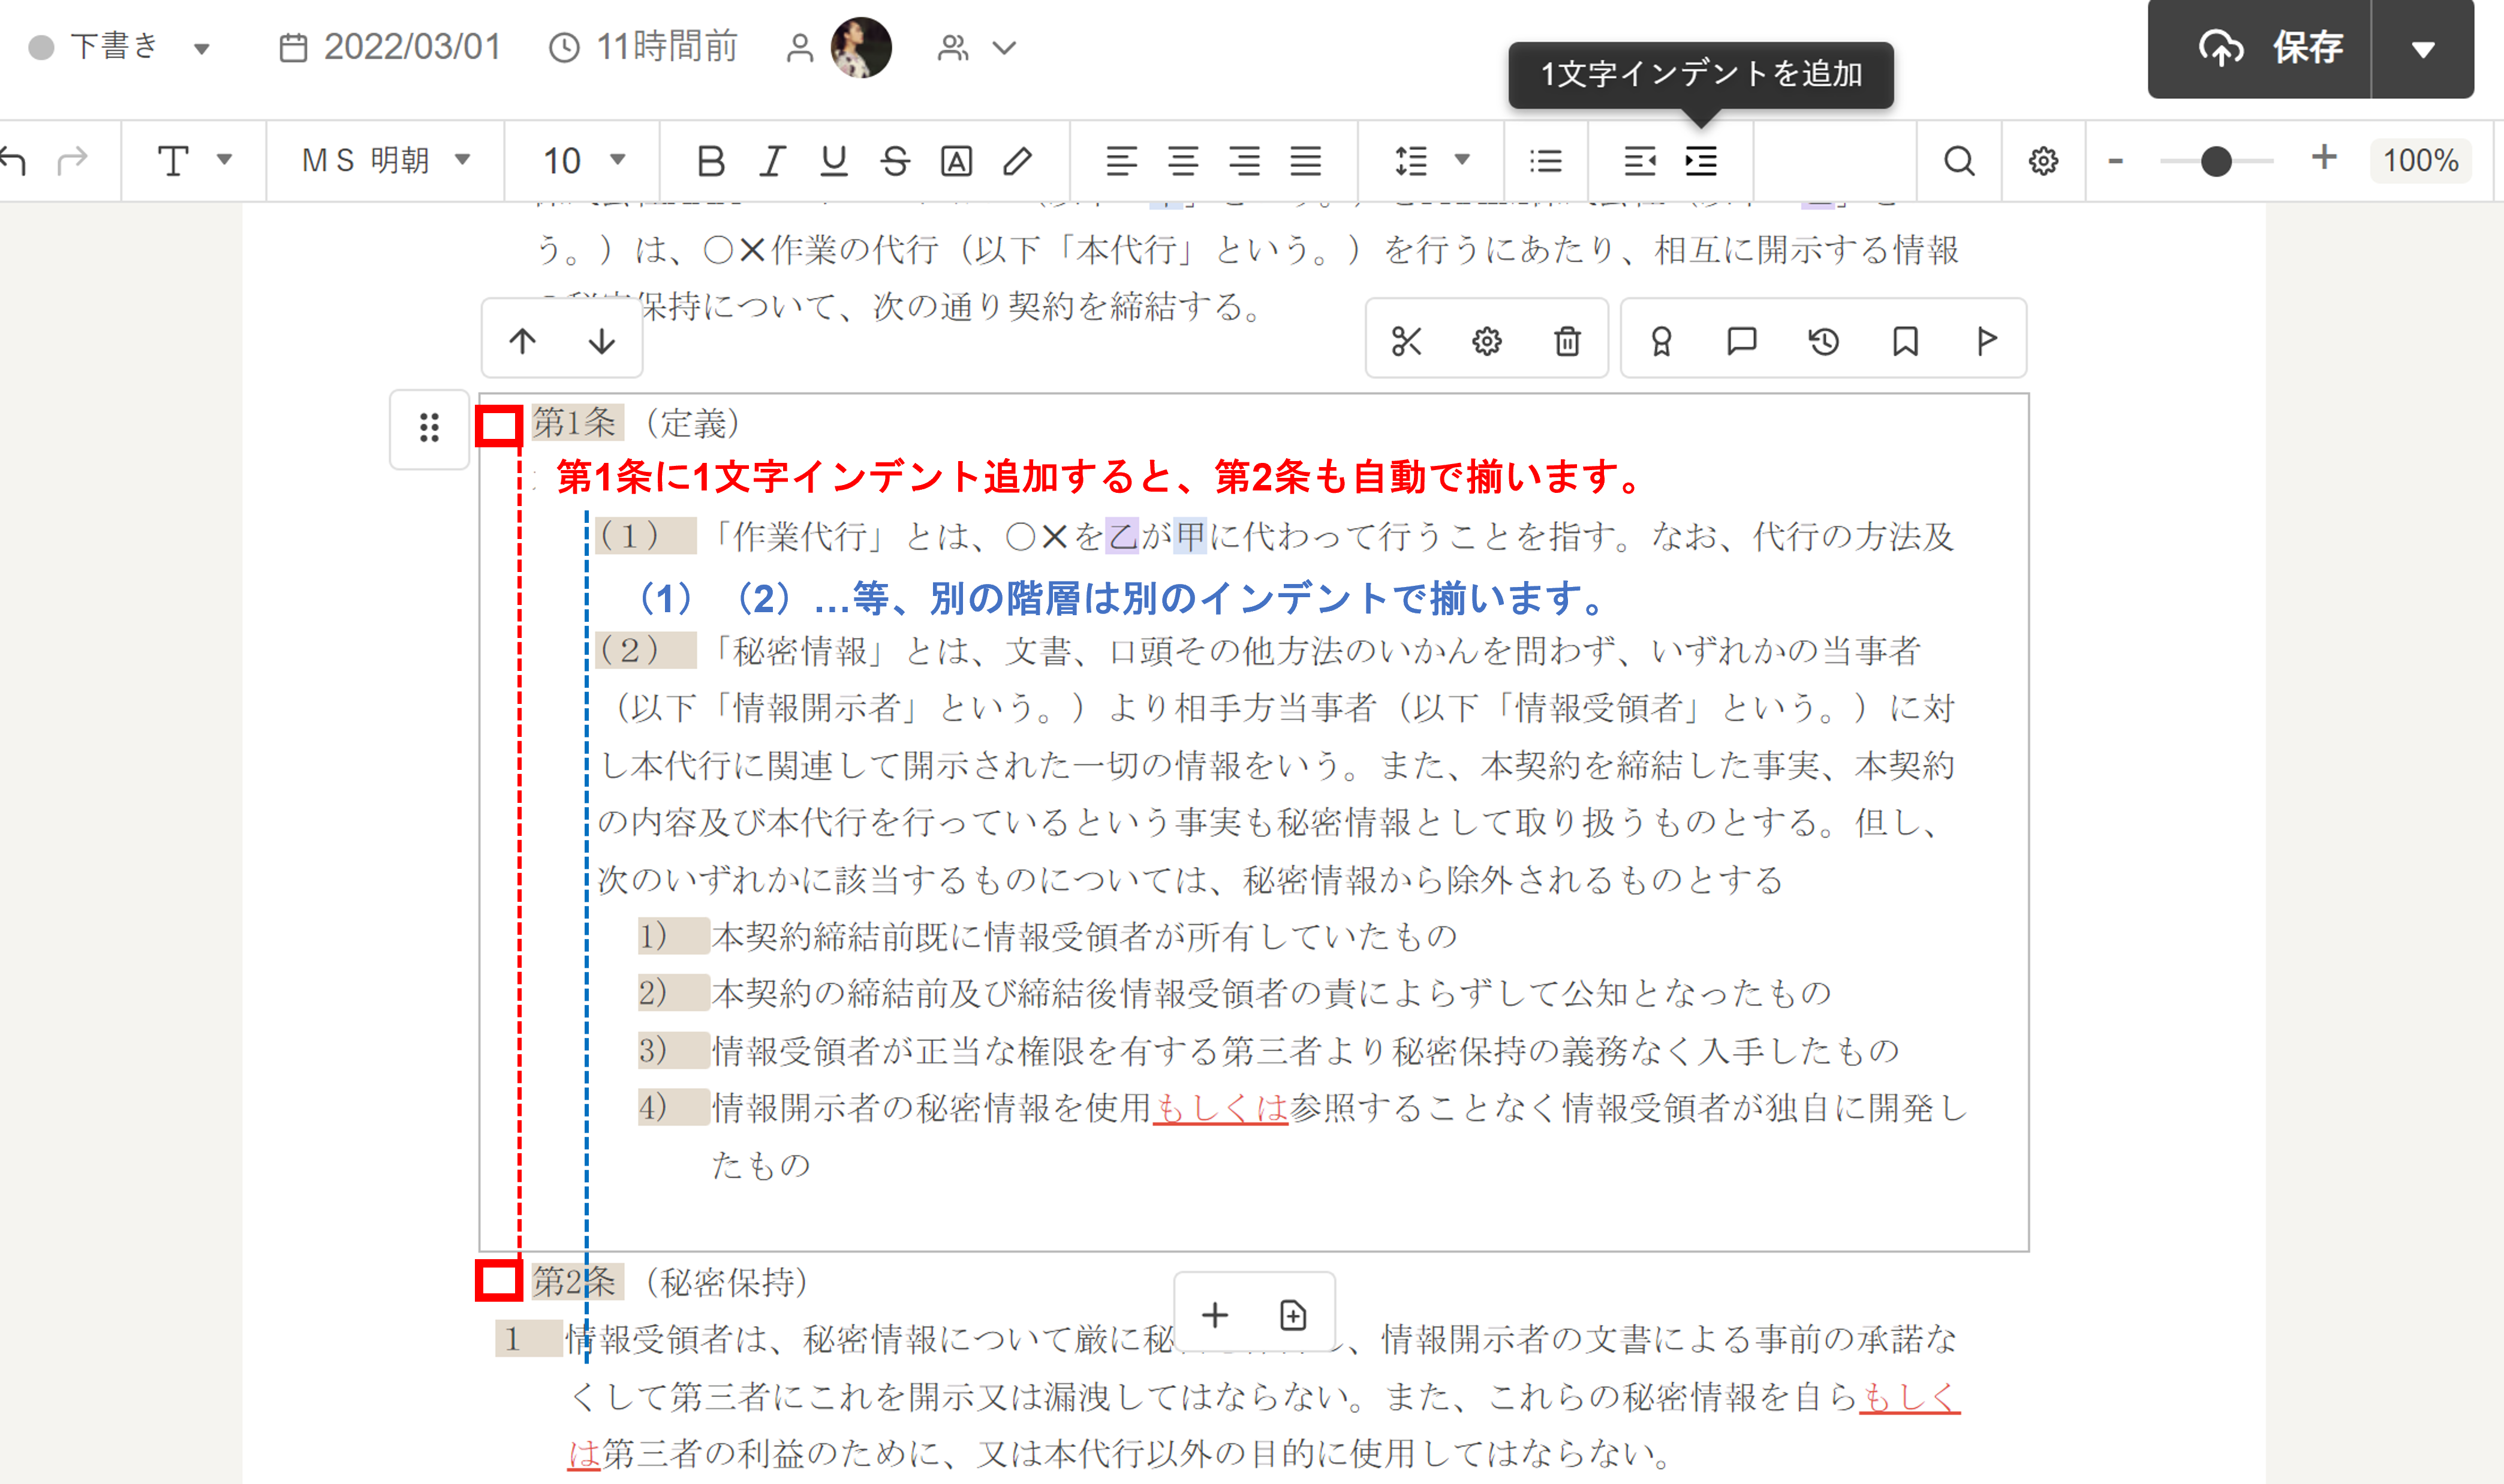The height and width of the screenshot is (1484, 2504).
Task: Toggle italic formatting
Action: (772, 161)
